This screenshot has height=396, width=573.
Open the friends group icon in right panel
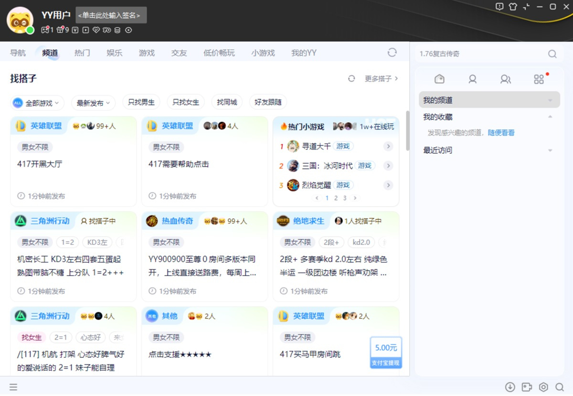tap(505, 79)
